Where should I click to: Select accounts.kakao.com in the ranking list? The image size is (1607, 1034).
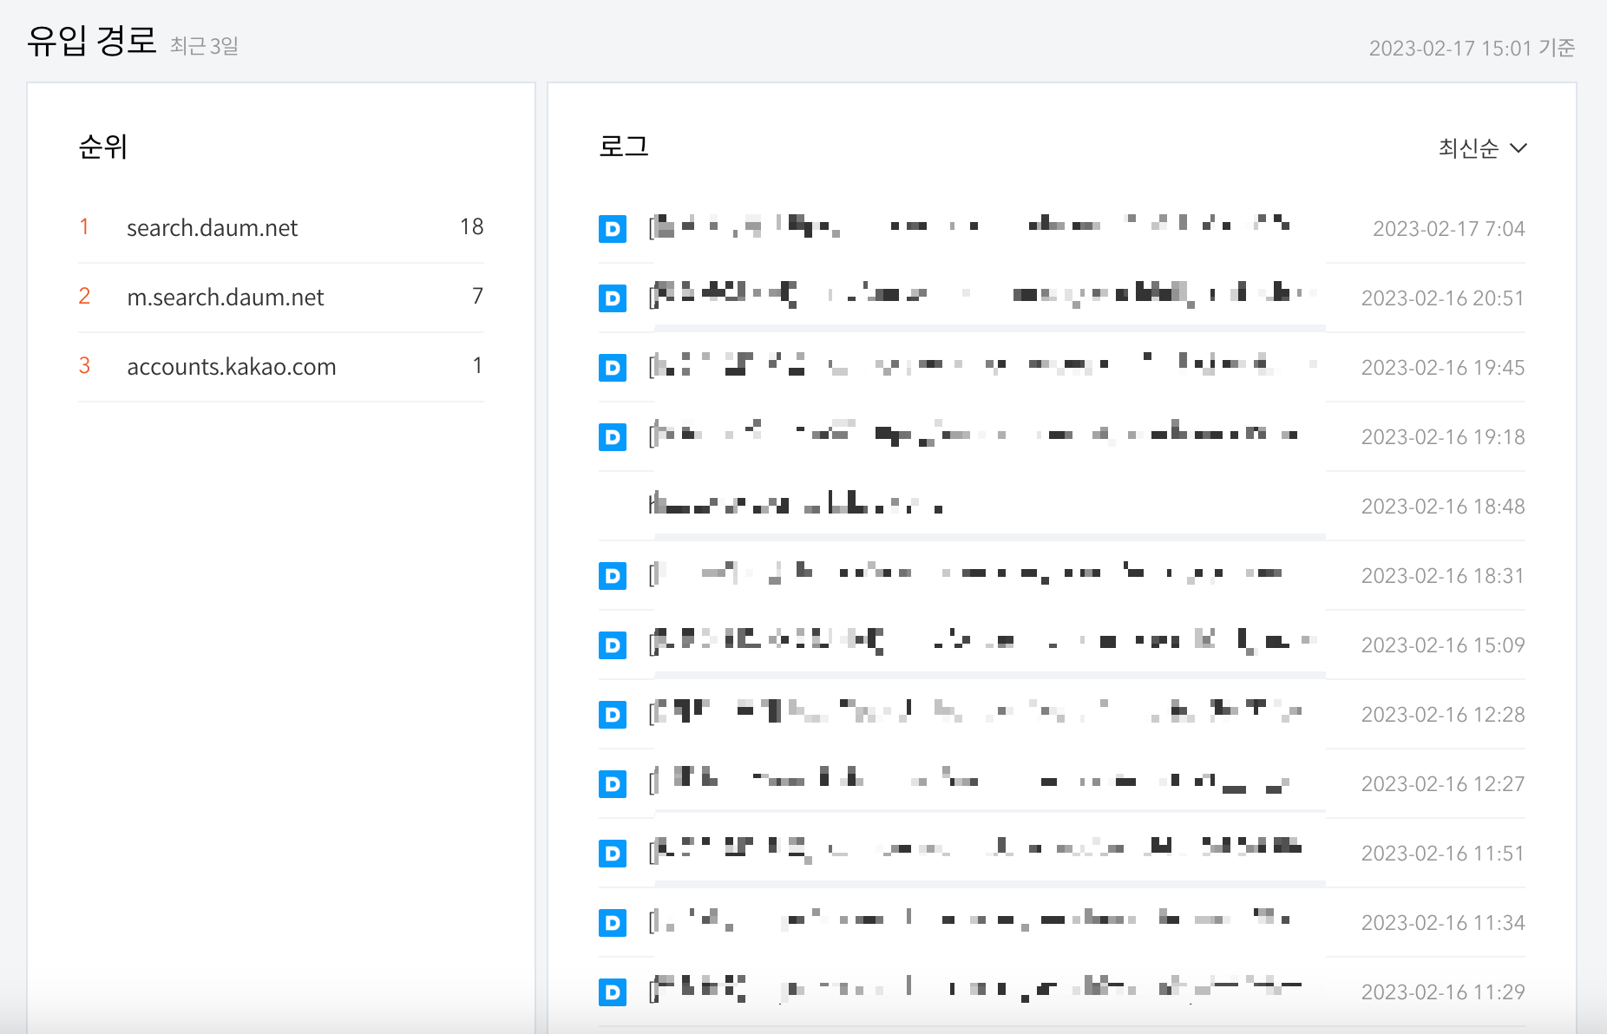tap(231, 367)
